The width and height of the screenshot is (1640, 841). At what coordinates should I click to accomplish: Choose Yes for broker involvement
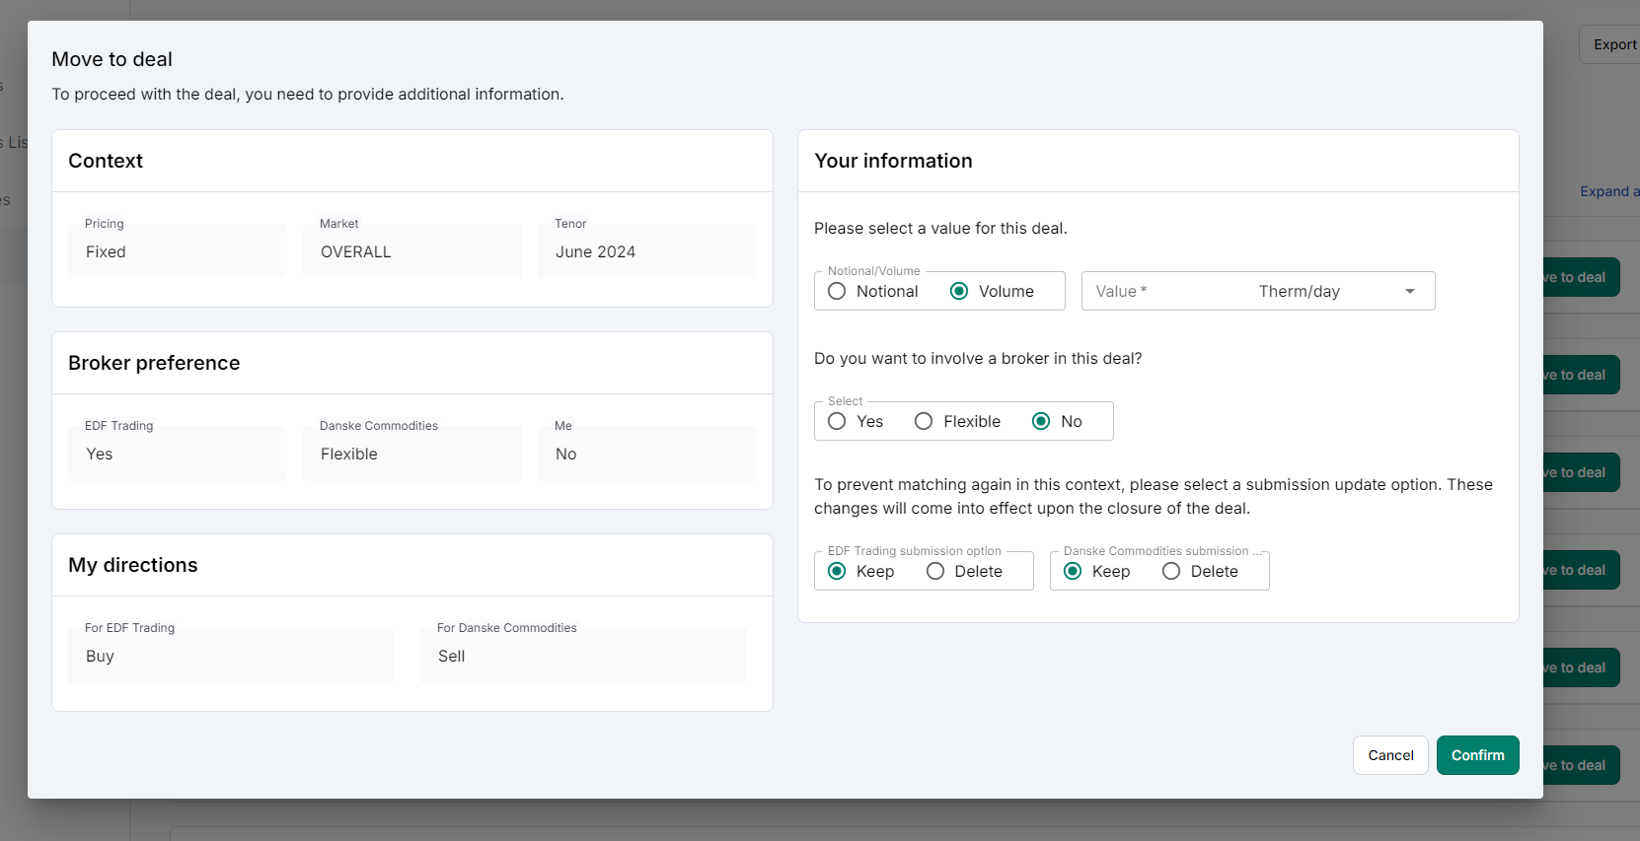point(837,421)
